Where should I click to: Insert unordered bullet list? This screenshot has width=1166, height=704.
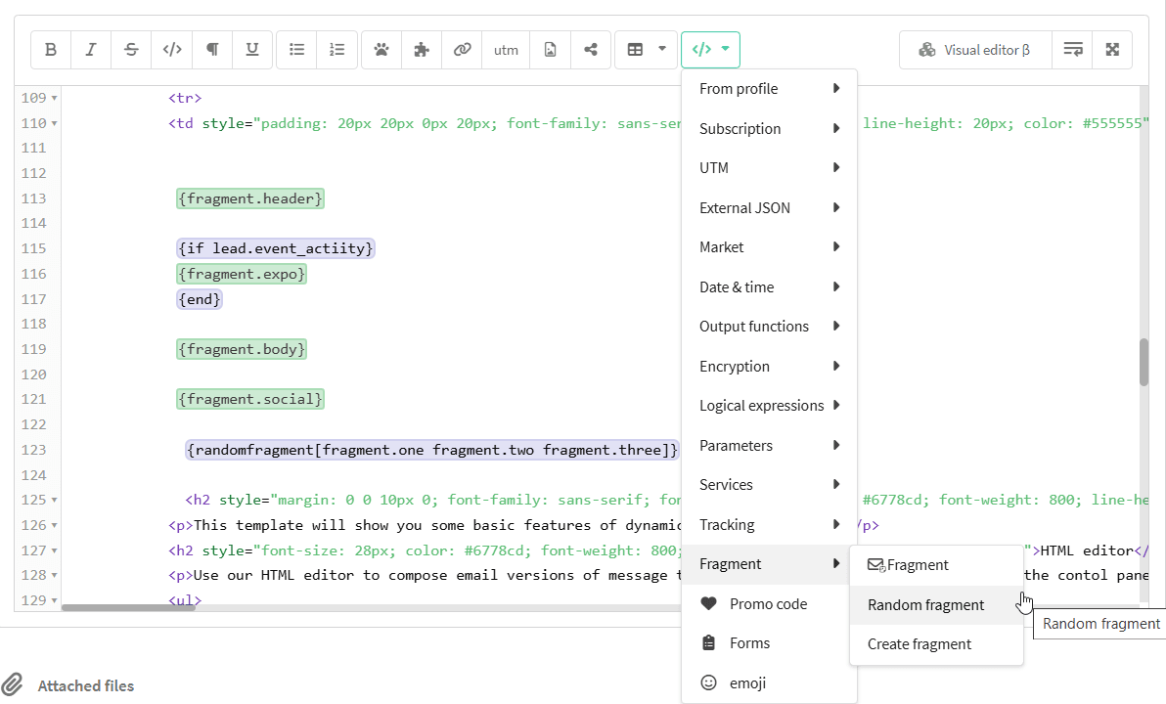point(296,50)
